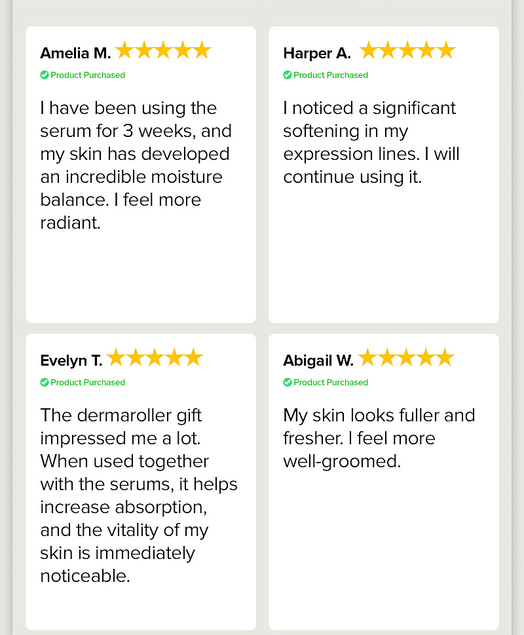This screenshot has height=635, width=524.
Task: Click Evelyn's review about the dermaroller gift
Action: point(139,495)
